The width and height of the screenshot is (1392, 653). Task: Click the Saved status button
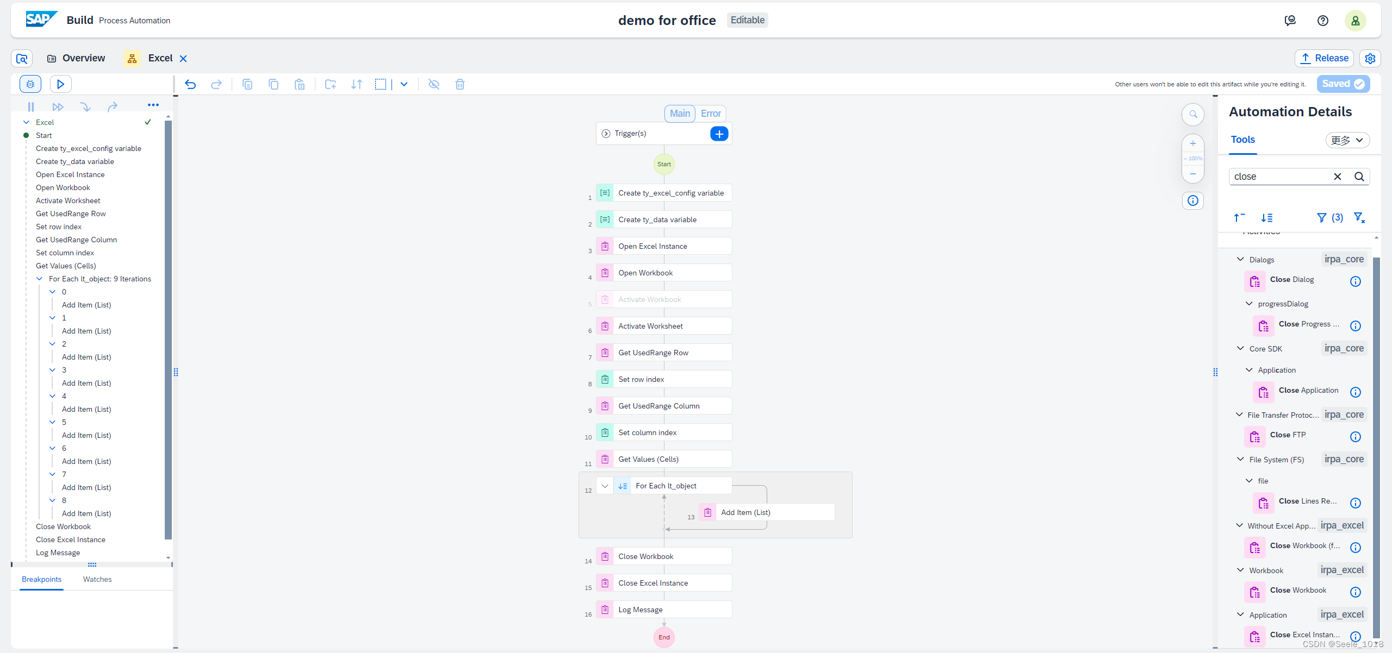1343,84
